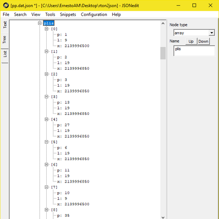Viewport: 219px width, 219px height.
Task: Open the Configuration menu
Action: [x=94, y=15]
